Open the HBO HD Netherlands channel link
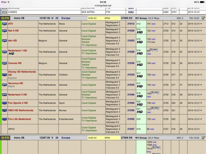The image size is (206, 154). coord(21,110)
